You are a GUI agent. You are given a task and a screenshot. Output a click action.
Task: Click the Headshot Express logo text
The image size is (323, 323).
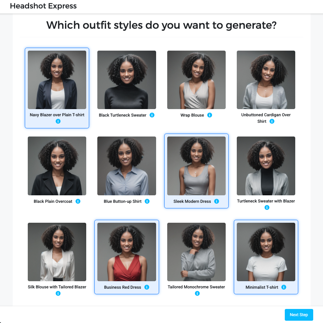pos(43,6)
